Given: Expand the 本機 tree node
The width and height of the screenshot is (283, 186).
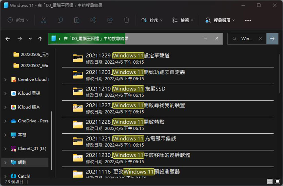Looking at the screenshot, I should click(x=5, y=135).
